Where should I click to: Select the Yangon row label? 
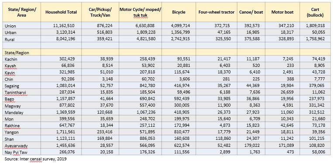coord(12,132)
